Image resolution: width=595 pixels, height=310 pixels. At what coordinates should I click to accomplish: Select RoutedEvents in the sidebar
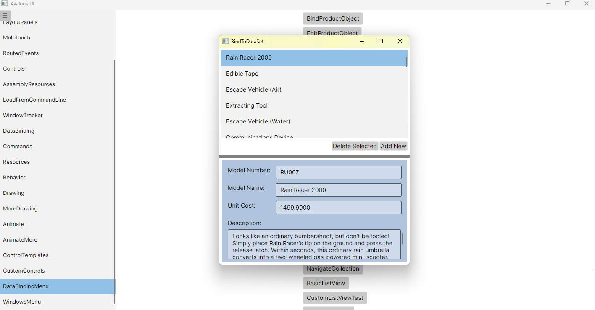(x=57, y=53)
